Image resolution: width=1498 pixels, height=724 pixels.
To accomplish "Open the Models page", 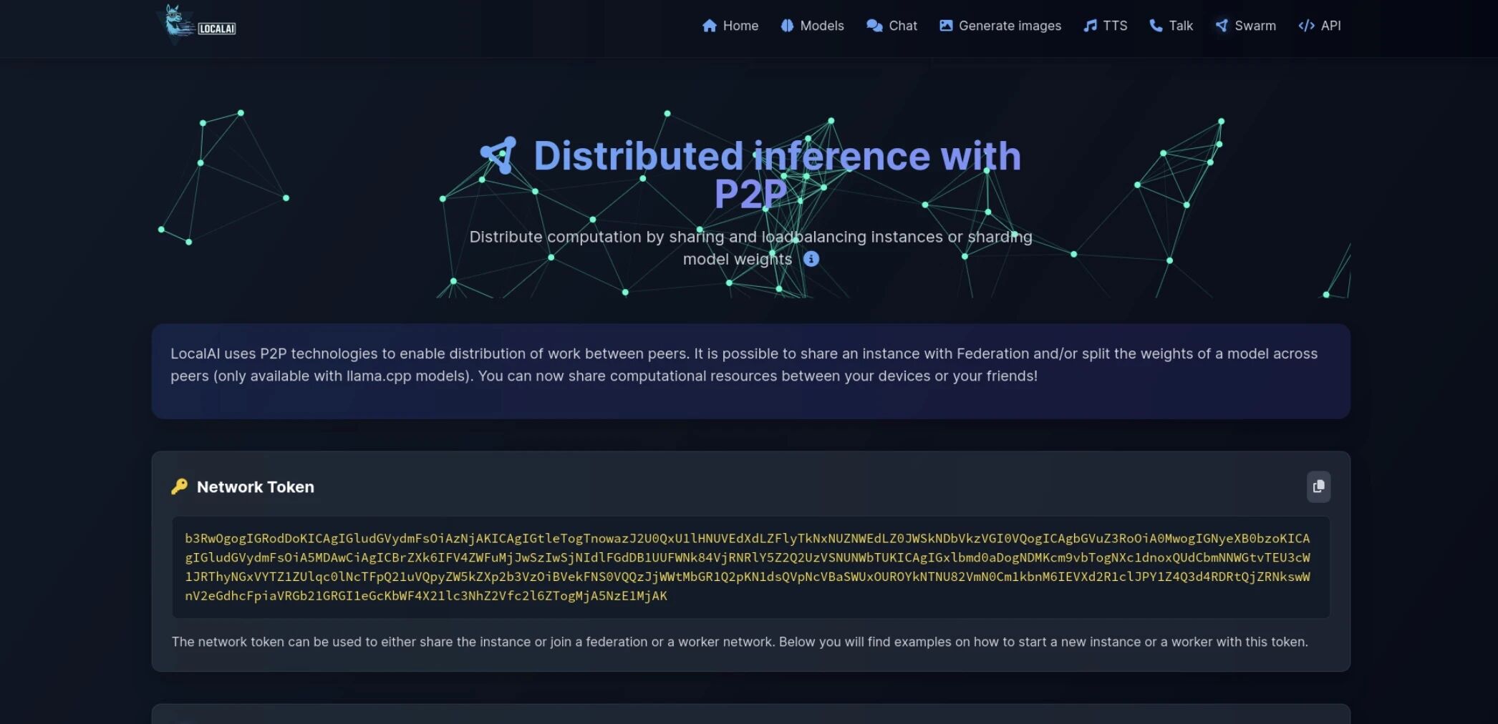I will click(x=812, y=26).
